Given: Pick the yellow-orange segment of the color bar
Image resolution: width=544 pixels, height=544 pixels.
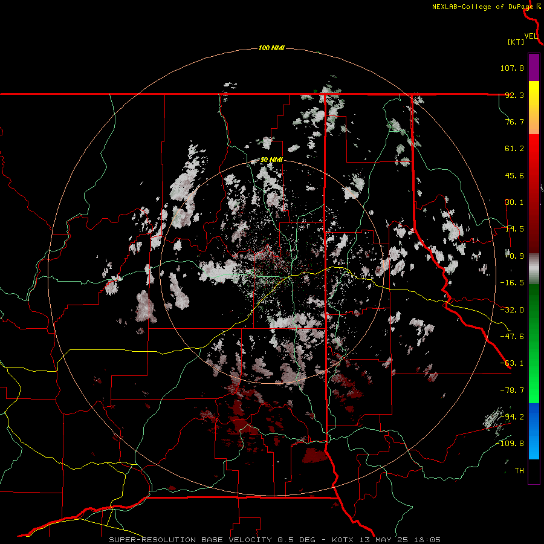Looking at the screenshot, I should tap(534, 108).
